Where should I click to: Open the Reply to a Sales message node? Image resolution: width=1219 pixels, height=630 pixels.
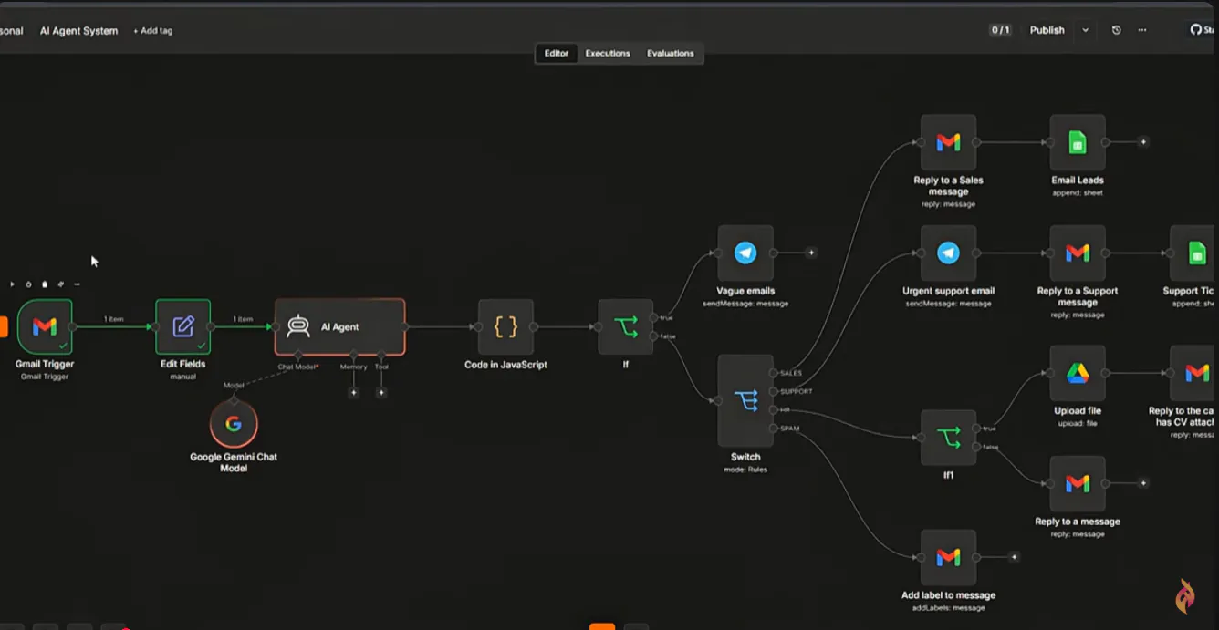pos(948,142)
